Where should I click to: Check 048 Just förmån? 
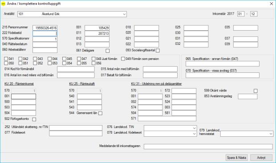coord(93,59)
